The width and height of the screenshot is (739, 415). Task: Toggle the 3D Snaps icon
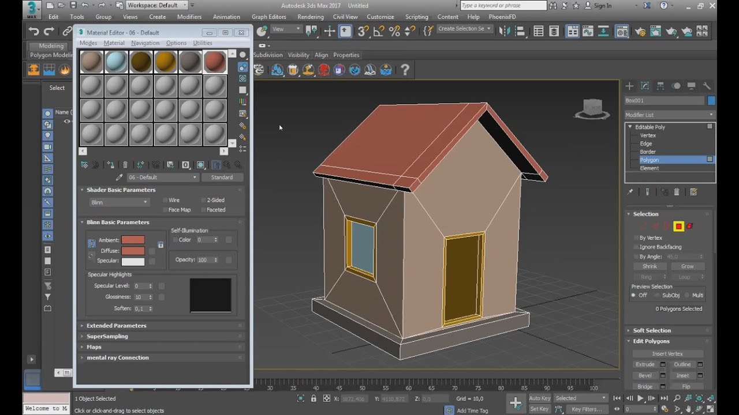[x=363, y=31]
